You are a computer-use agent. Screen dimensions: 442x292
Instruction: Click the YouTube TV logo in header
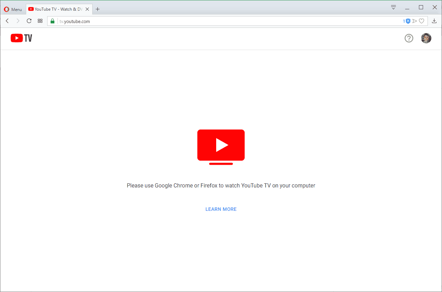(x=21, y=38)
